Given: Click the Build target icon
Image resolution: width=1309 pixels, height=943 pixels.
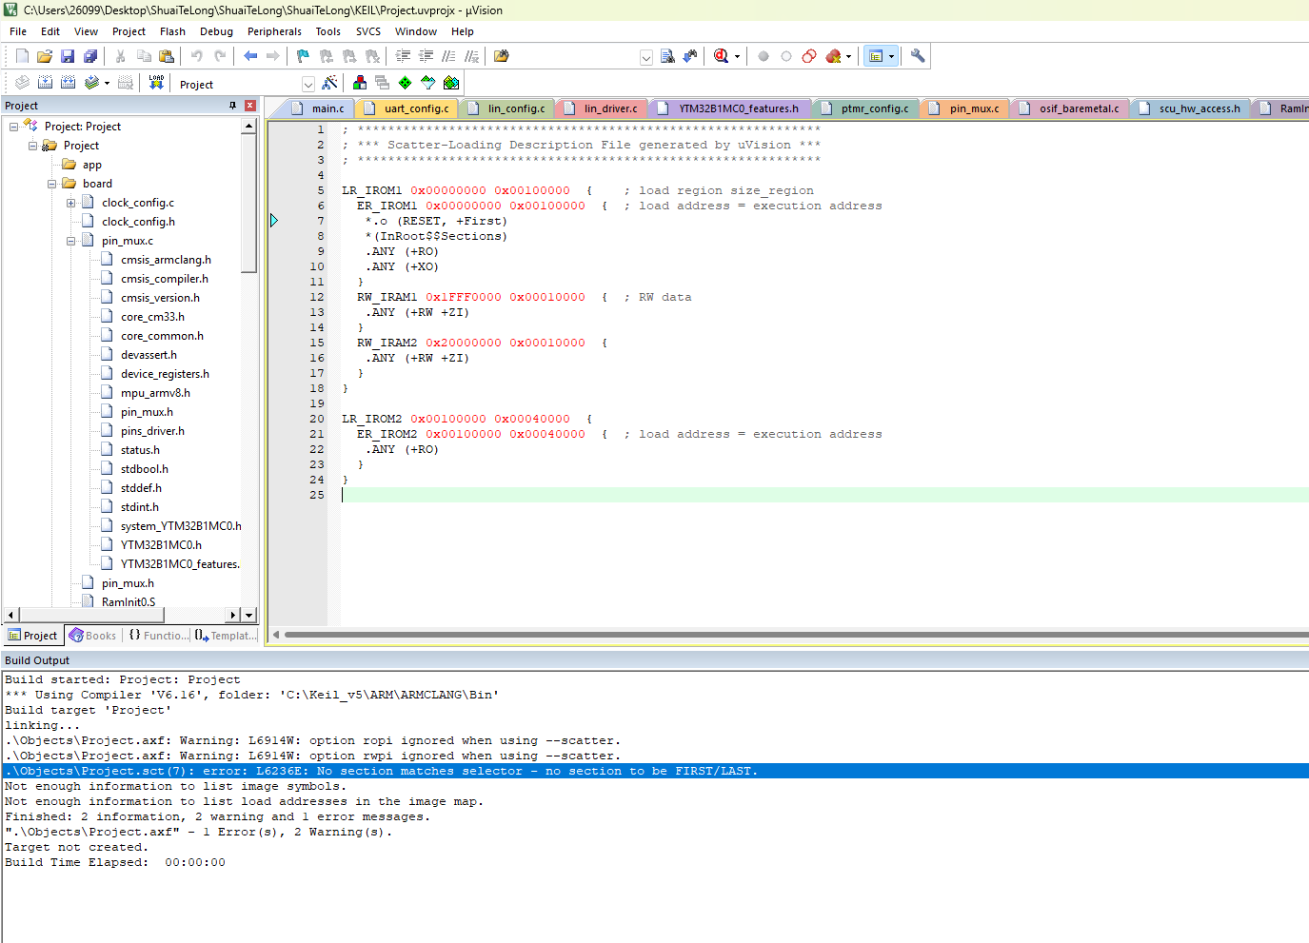Looking at the screenshot, I should 45,83.
